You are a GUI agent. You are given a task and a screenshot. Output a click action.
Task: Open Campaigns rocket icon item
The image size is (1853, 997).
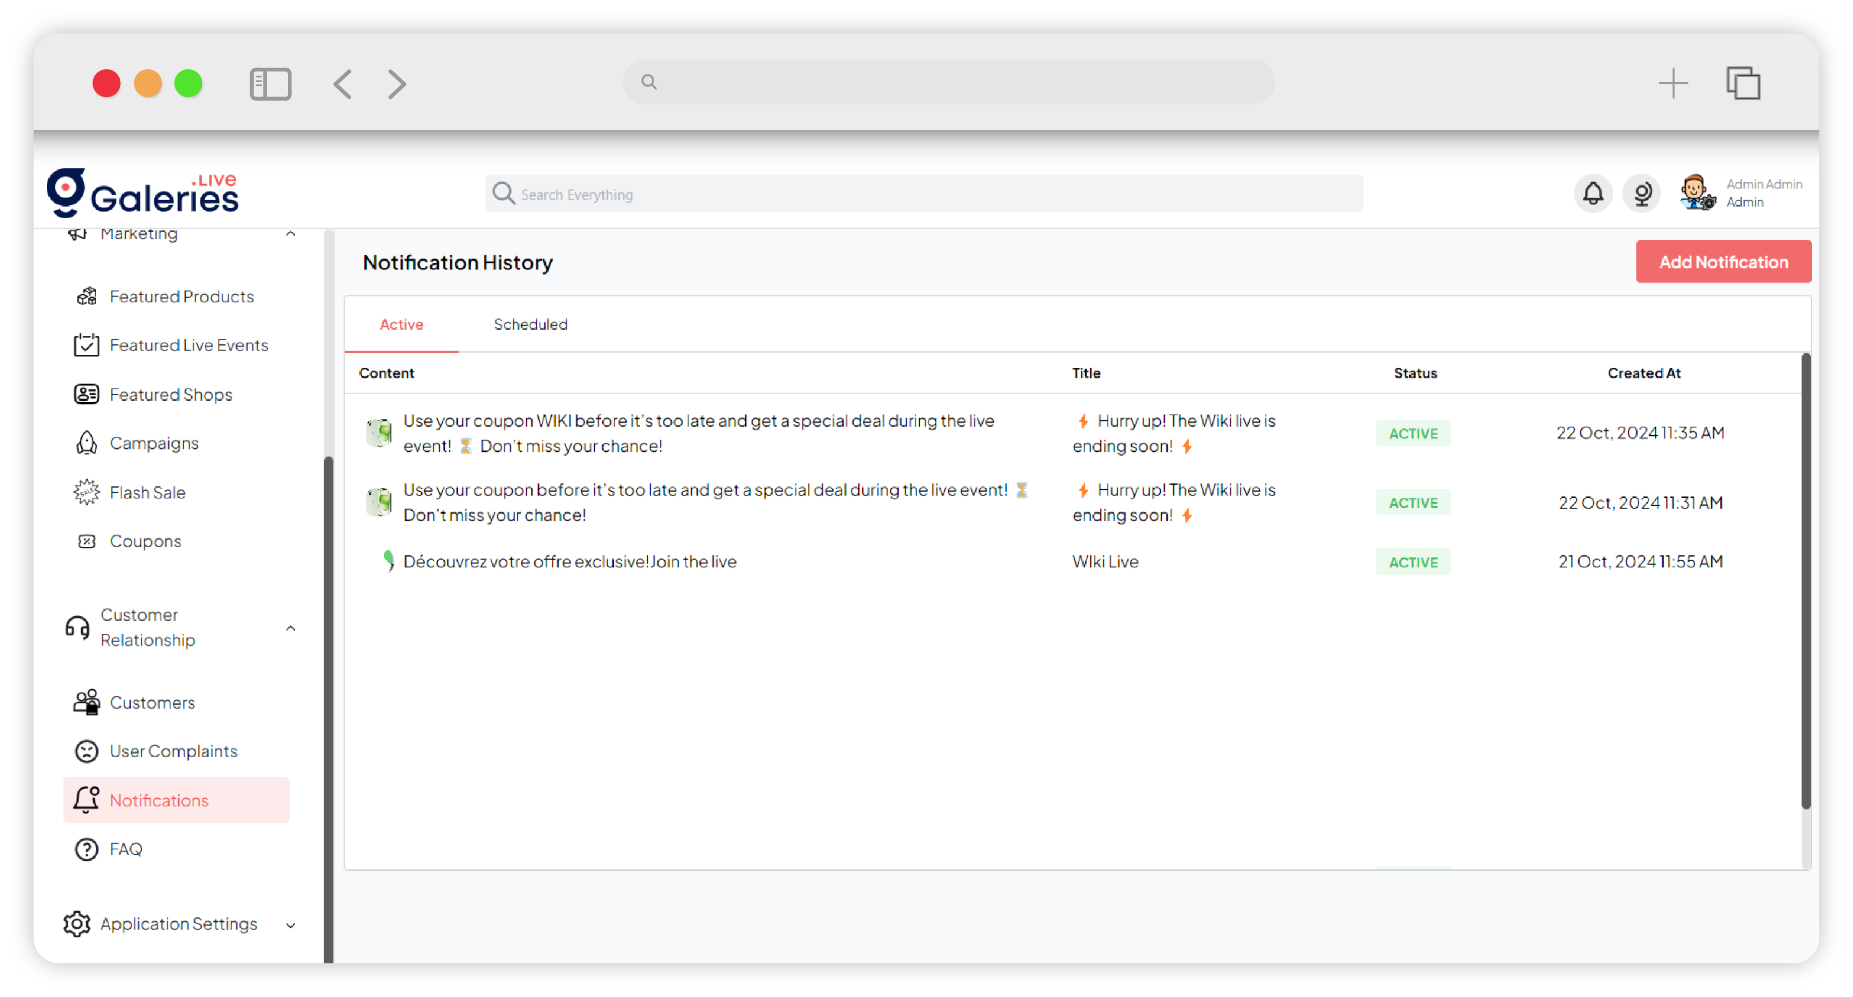(153, 443)
